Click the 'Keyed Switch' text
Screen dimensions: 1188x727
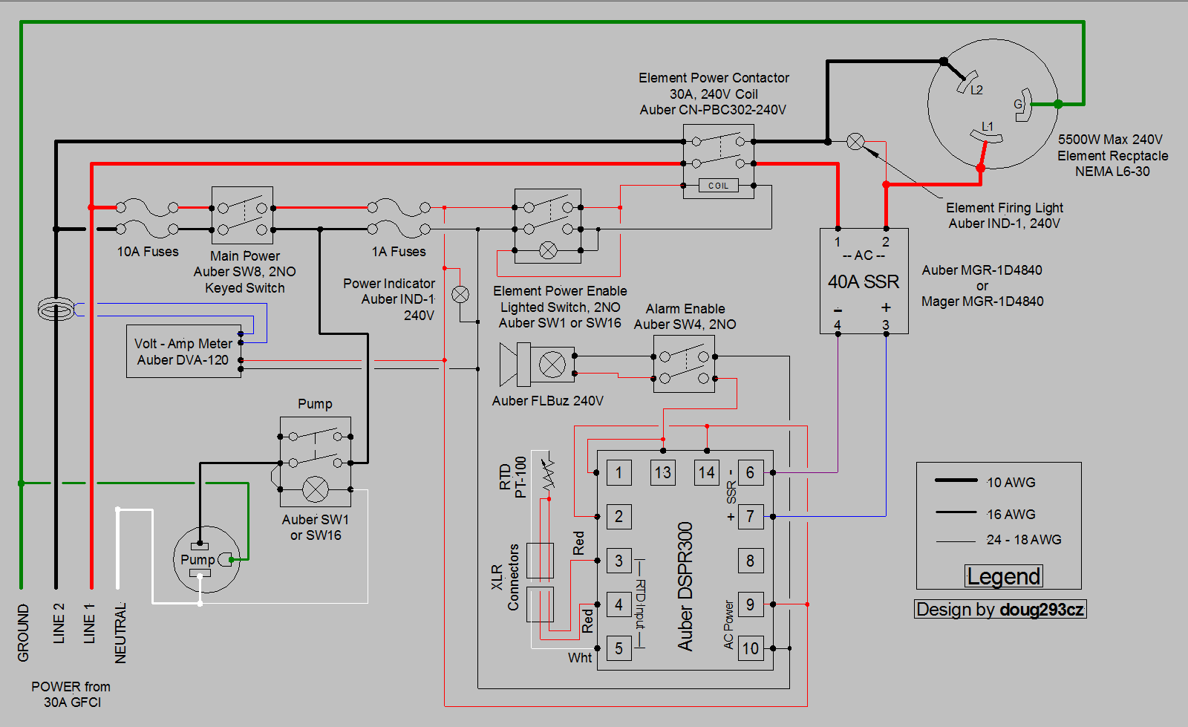(x=245, y=288)
